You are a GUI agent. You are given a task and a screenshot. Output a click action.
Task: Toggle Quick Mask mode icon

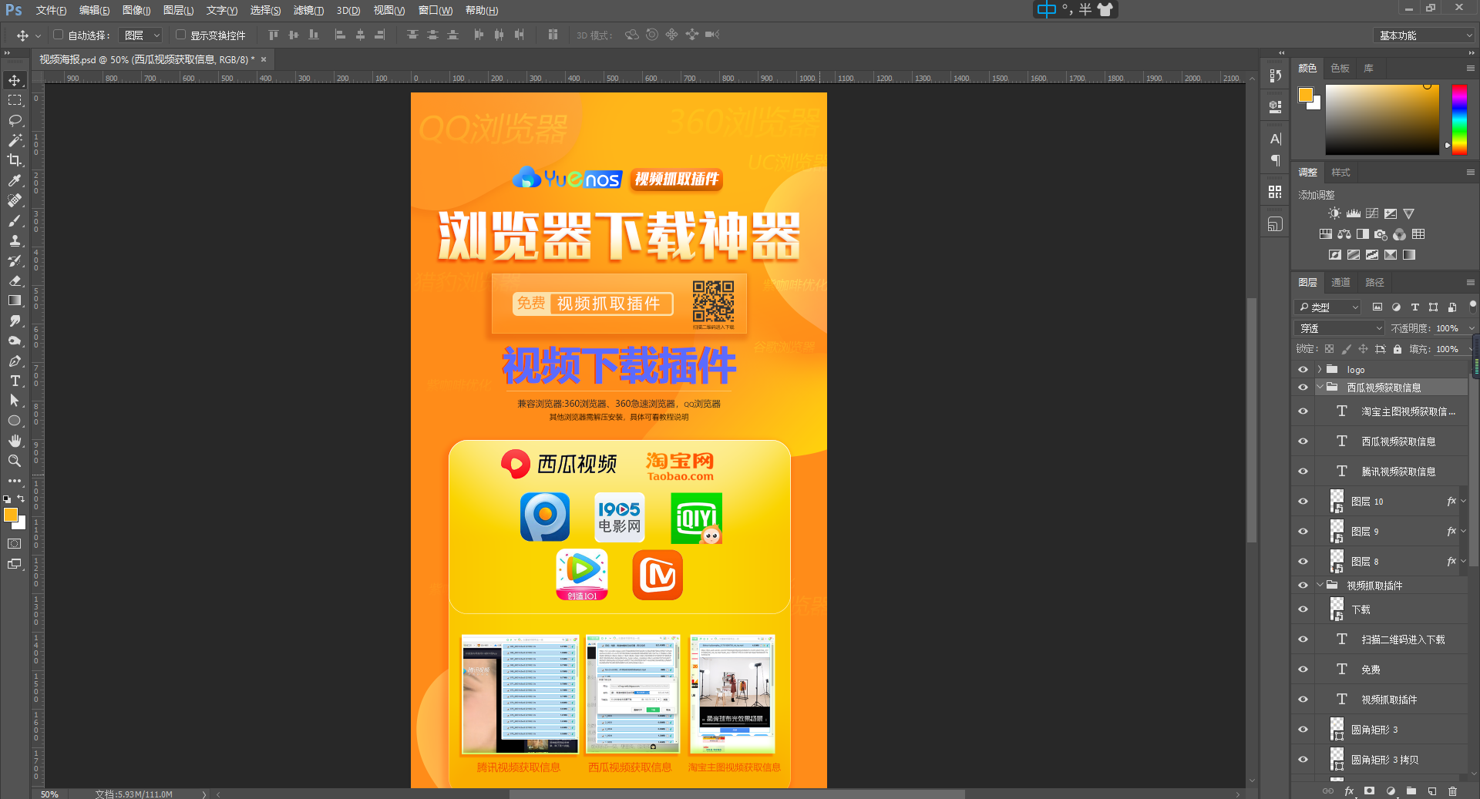coord(15,544)
